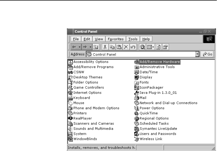The width and height of the screenshot is (217, 151).
Task: Open the Edit menu
Action: 87,39
